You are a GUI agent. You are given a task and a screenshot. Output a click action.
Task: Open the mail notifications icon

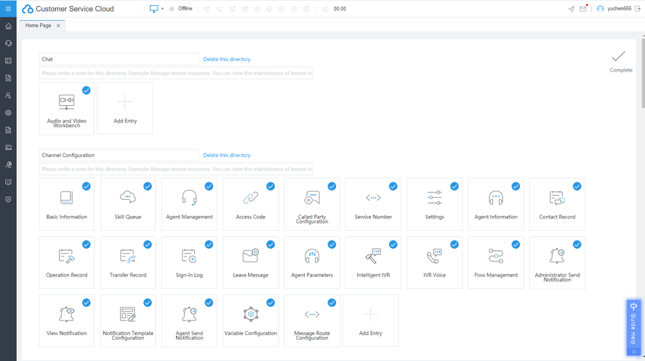pos(583,8)
